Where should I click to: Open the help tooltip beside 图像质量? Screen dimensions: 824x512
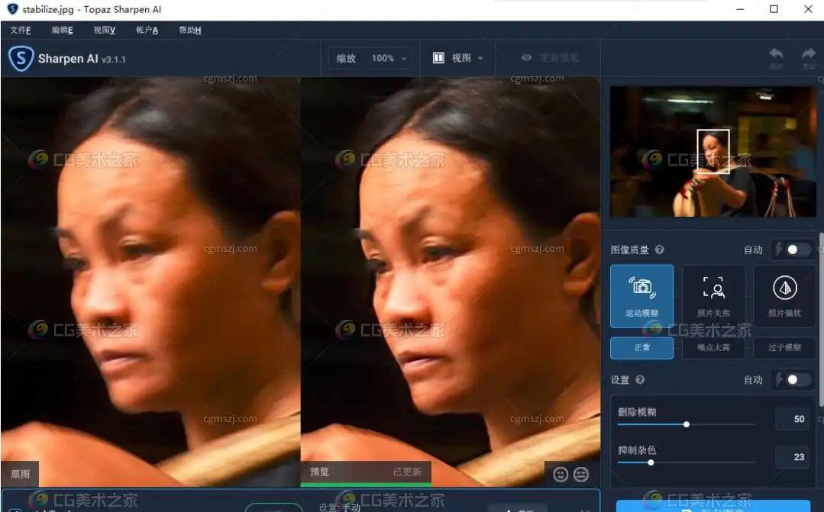[658, 250]
